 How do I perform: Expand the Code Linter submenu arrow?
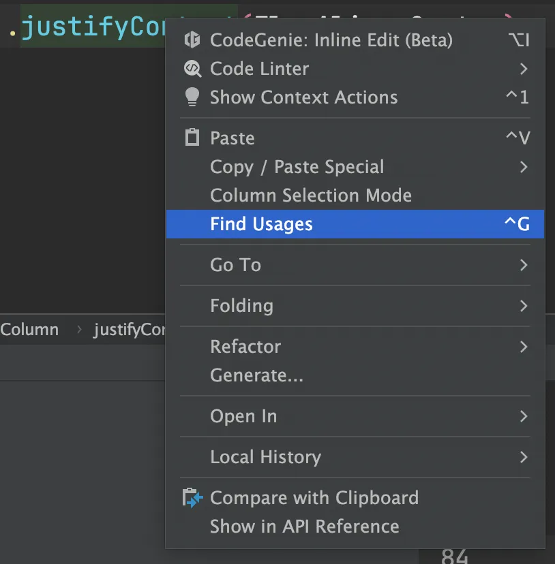pos(524,68)
